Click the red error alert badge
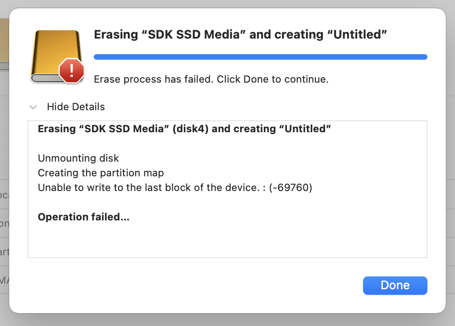 click(x=72, y=71)
